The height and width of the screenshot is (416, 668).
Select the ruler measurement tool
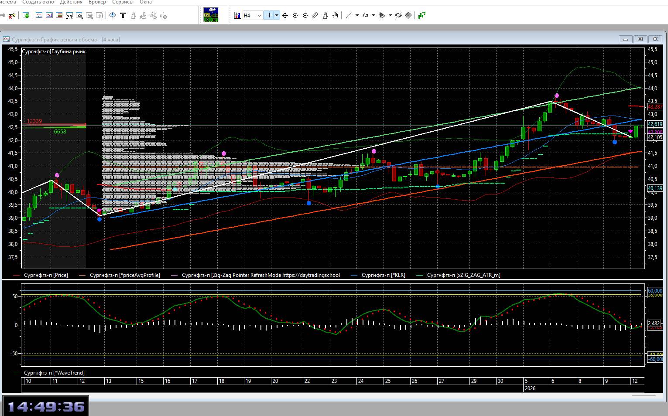point(315,16)
